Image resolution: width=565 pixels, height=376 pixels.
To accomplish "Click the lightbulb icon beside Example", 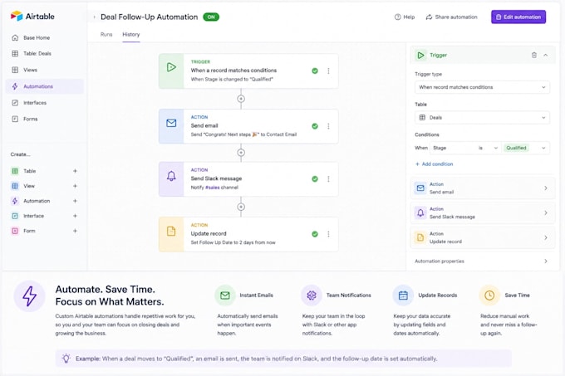I will pos(66,359).
